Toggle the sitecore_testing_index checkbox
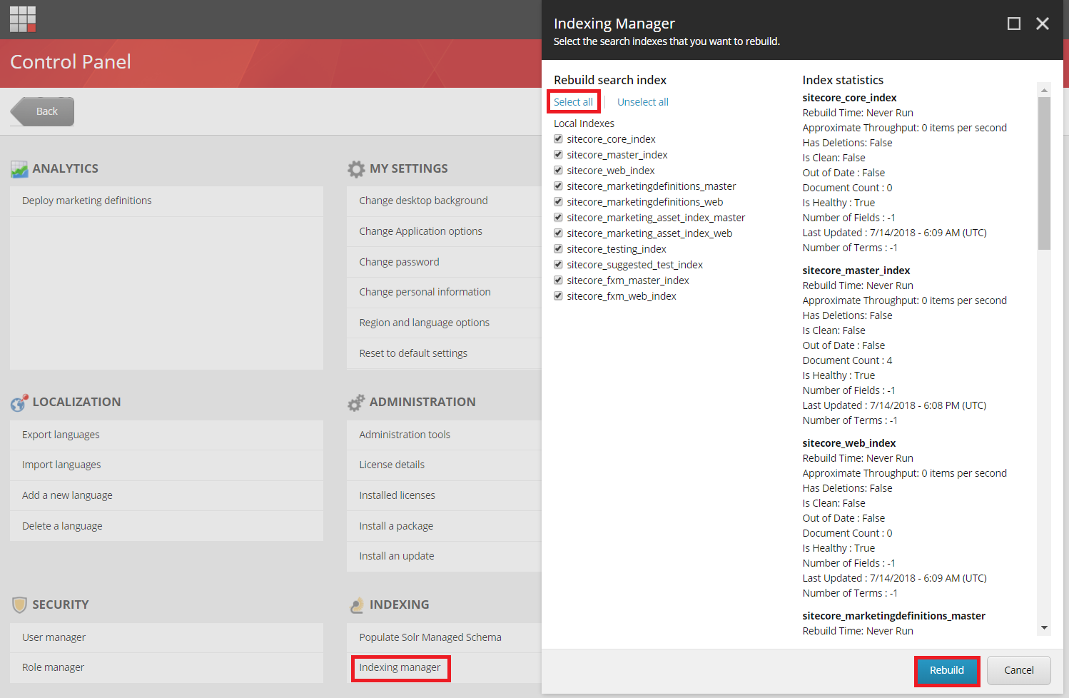 pyautogui.click(x=558, y=249)
